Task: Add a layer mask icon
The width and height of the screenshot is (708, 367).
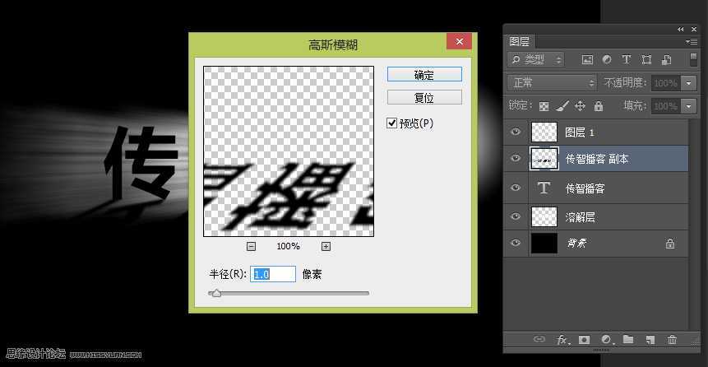Action: pyautogui.click(x=585, y=339)
